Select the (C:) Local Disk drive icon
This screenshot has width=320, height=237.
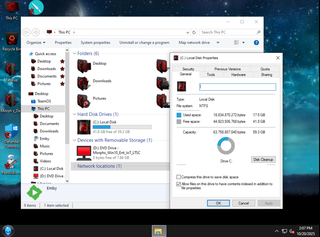84,127
